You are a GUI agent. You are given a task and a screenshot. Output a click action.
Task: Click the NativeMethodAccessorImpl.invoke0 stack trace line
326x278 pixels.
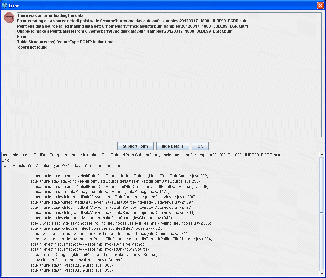click(88, 244)
